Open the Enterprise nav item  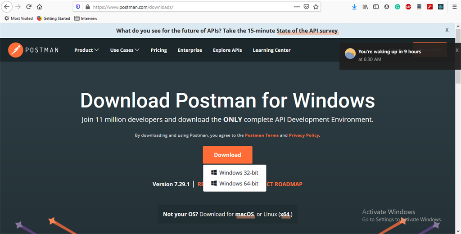190,50
